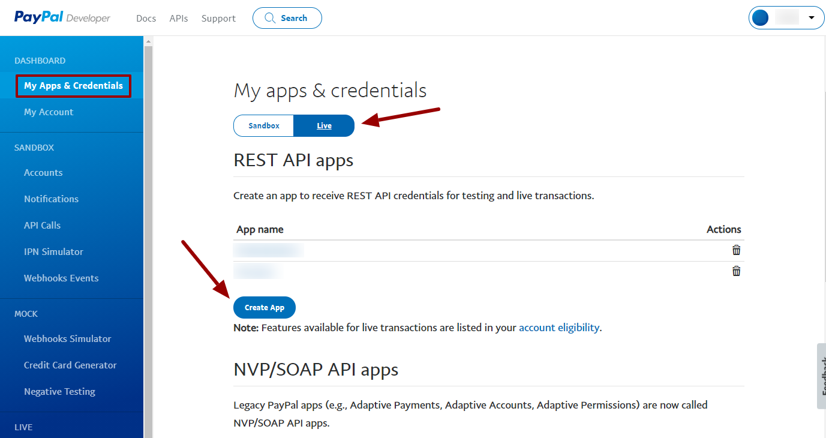Image resolution: width=826 pixels, height=438 pixels.
Task: Delete the first app via trash icon
Action: coord(736,250)
